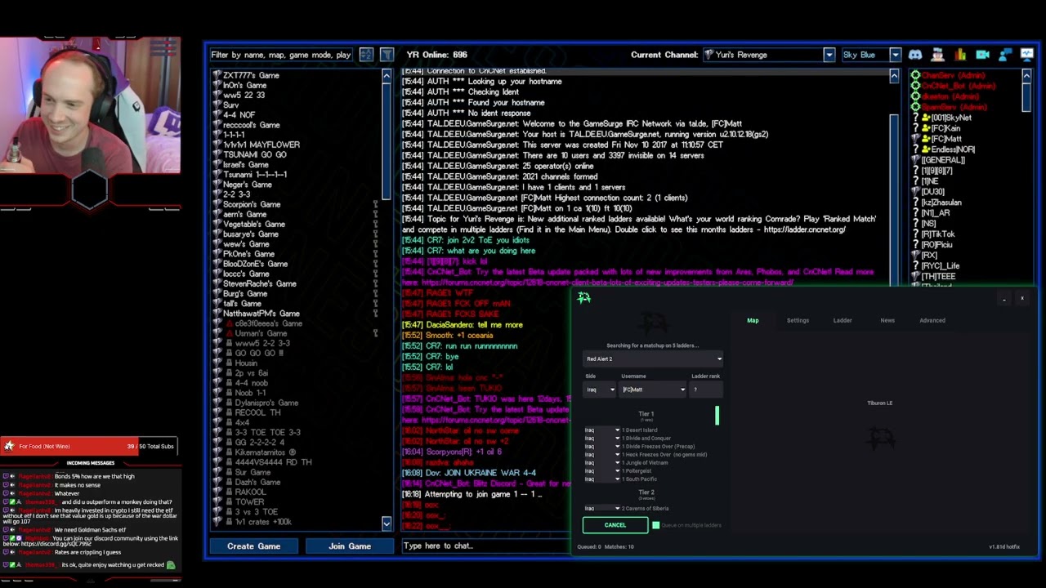Viewport: 1046px width, 588px height.
Task: Select Kikemaramitos game row
Action: click(x=266, y=452)
